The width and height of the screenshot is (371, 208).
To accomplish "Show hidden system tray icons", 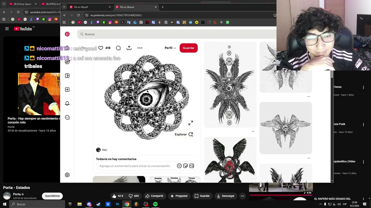I will pos(321,204).
